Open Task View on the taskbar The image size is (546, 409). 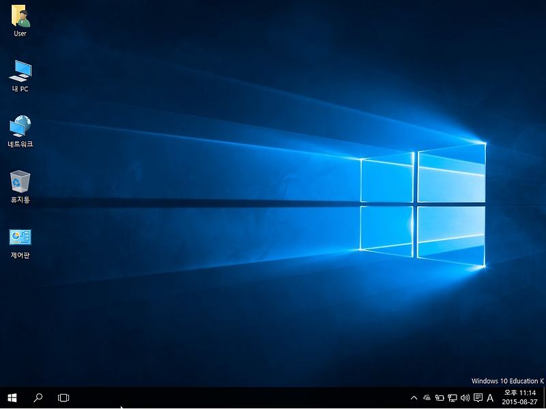[x=63, y=397]
